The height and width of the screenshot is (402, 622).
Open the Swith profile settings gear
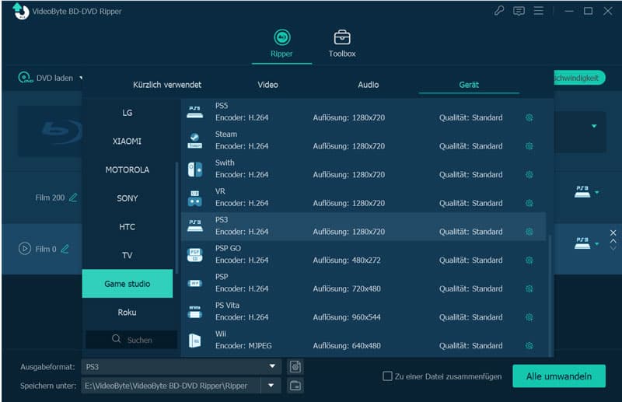coord(529,175)
